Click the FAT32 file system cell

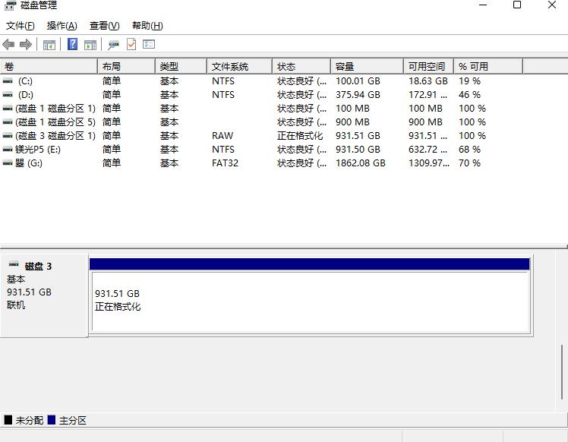tap(225, 163)
